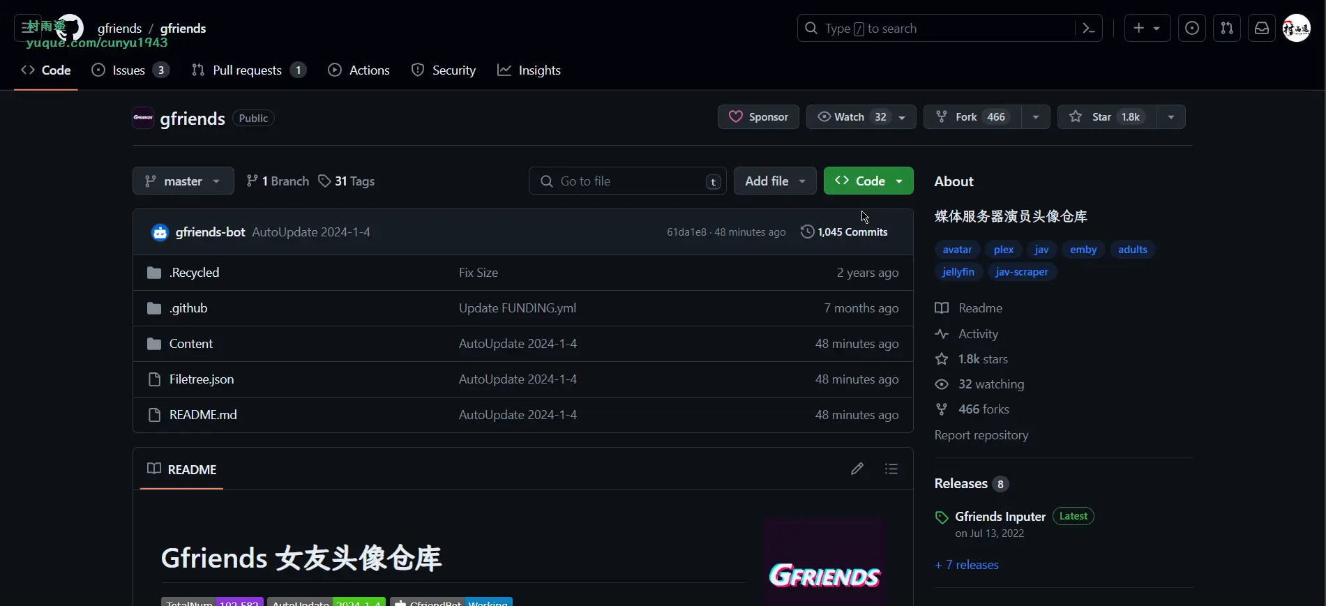
Task: Expand the Star lists dropdown arrow
Action: (1171, 117)
